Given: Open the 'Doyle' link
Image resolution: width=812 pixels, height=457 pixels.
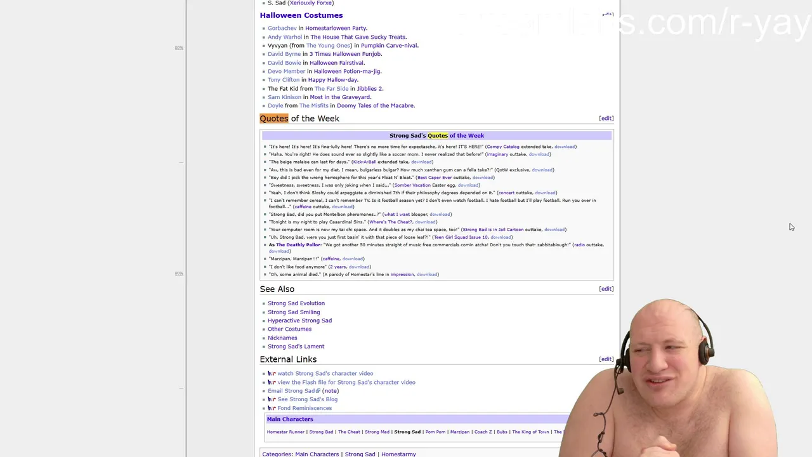Looking at the screenshot, I should (x=275, y=106).
